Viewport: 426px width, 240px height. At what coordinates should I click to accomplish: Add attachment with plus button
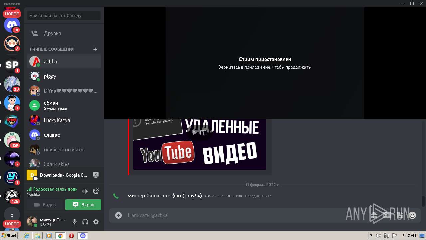[x=118, y=215]
